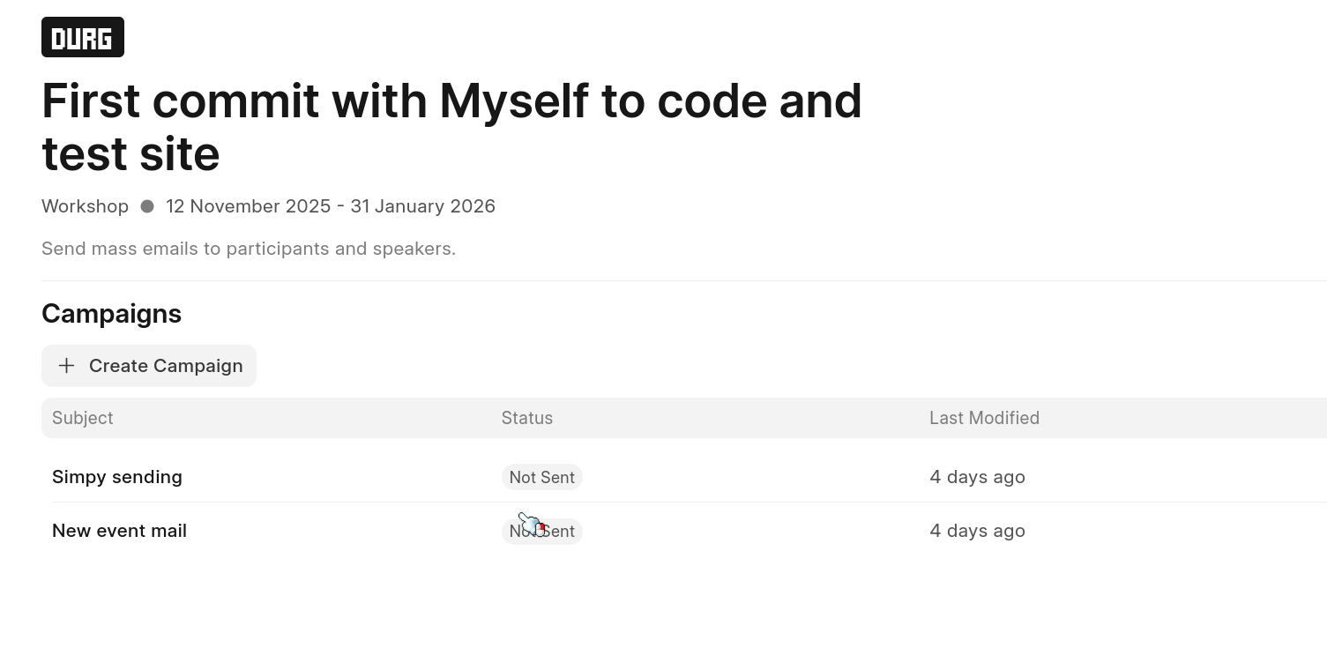1327x648 pixels.
Task: Click the Campaigns section heading
Action: tap(111, 314)
